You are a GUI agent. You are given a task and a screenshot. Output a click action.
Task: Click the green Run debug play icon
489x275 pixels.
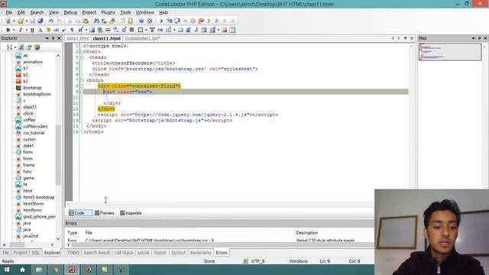161,21
